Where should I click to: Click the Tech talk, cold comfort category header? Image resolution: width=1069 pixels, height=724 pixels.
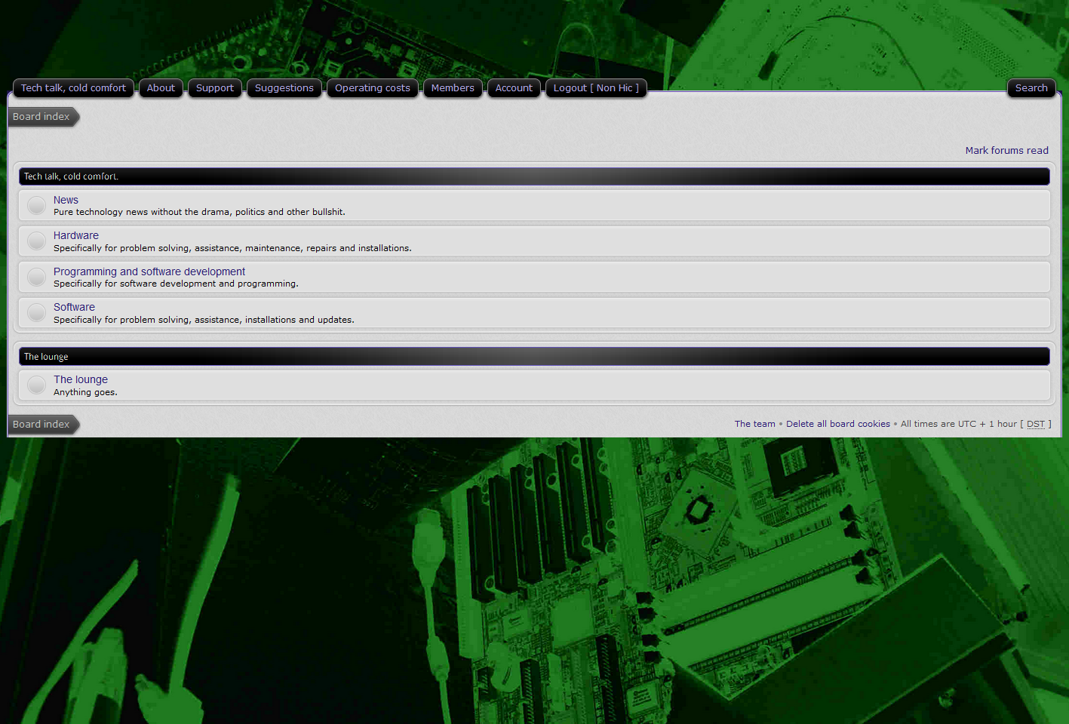[x=534, y=176]
